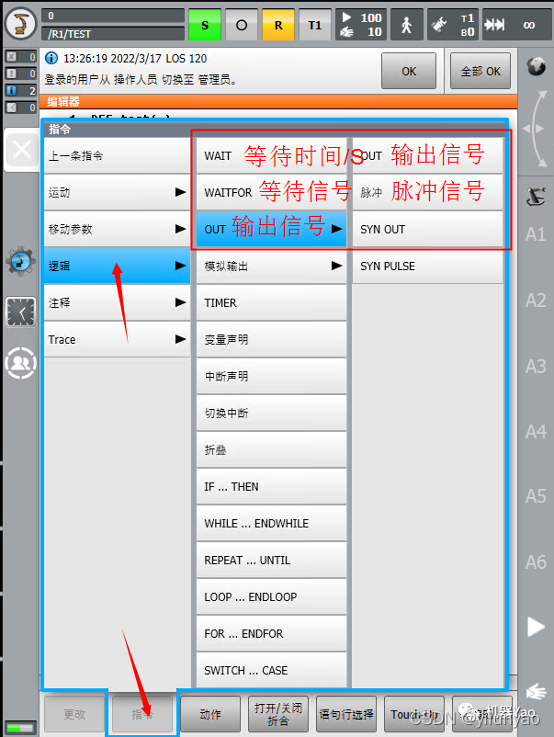Expand the 模拟输出 analog output submenu
Viewport: 554px width, 737px height.
pyautogui.click(x=272, y=266)
